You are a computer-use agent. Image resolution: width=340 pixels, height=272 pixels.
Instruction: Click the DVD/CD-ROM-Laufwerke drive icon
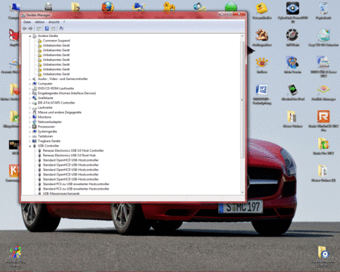[x=35, y=88]
